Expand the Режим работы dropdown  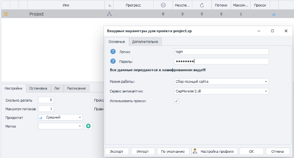tap(221, 82)
